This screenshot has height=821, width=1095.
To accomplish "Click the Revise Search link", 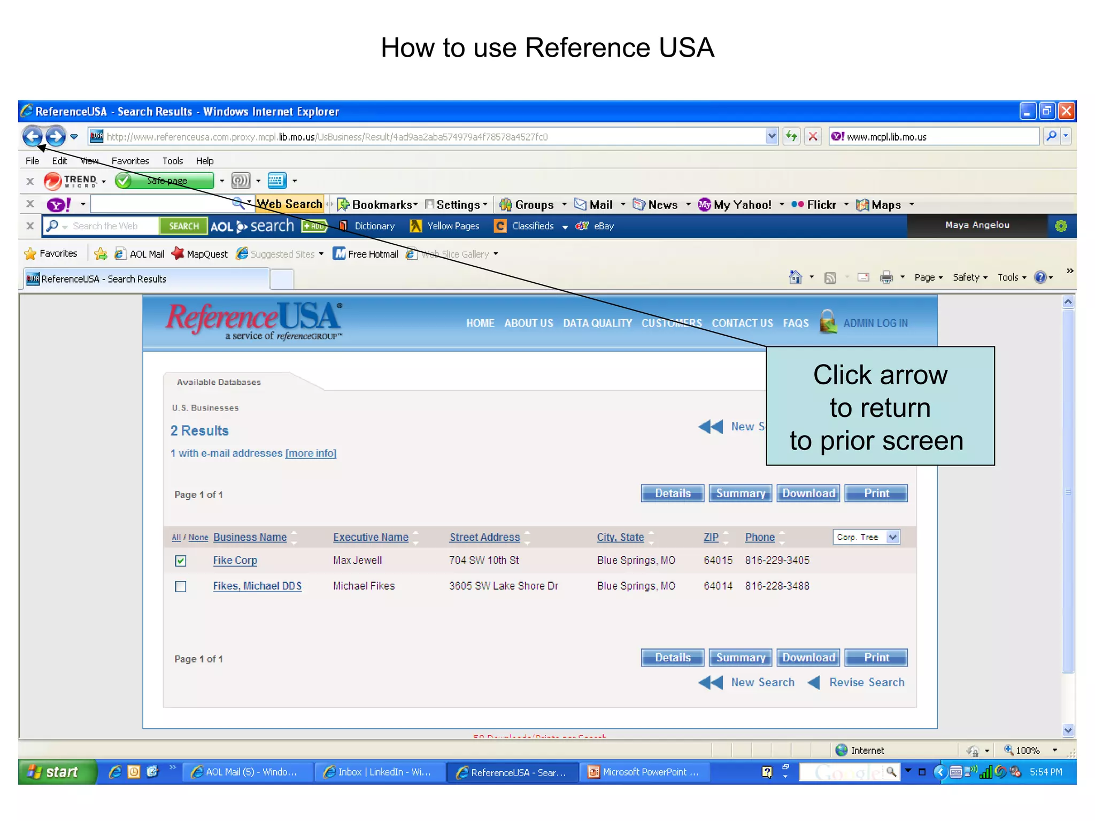I will tap(866, 683).
